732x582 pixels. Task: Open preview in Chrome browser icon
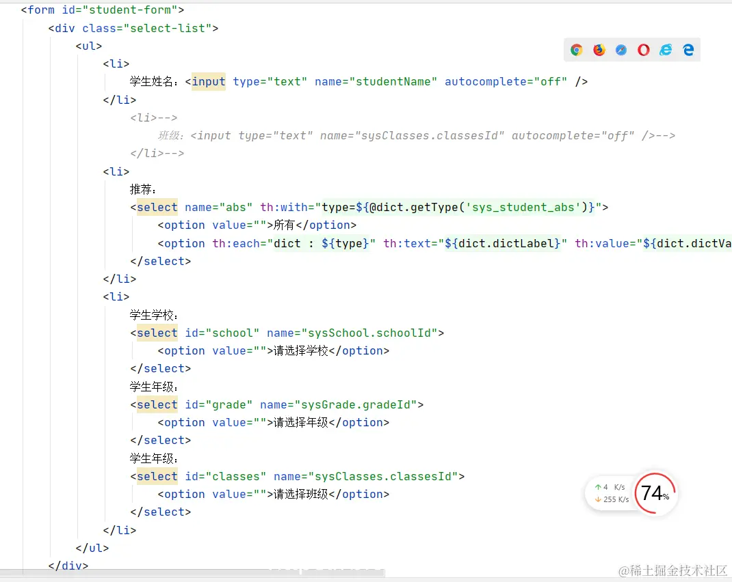[x=577, y=50]
